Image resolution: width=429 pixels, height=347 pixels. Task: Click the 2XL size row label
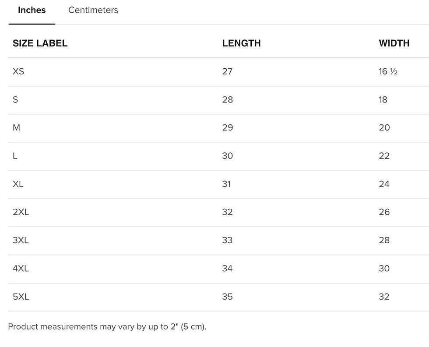click(21, 212)
